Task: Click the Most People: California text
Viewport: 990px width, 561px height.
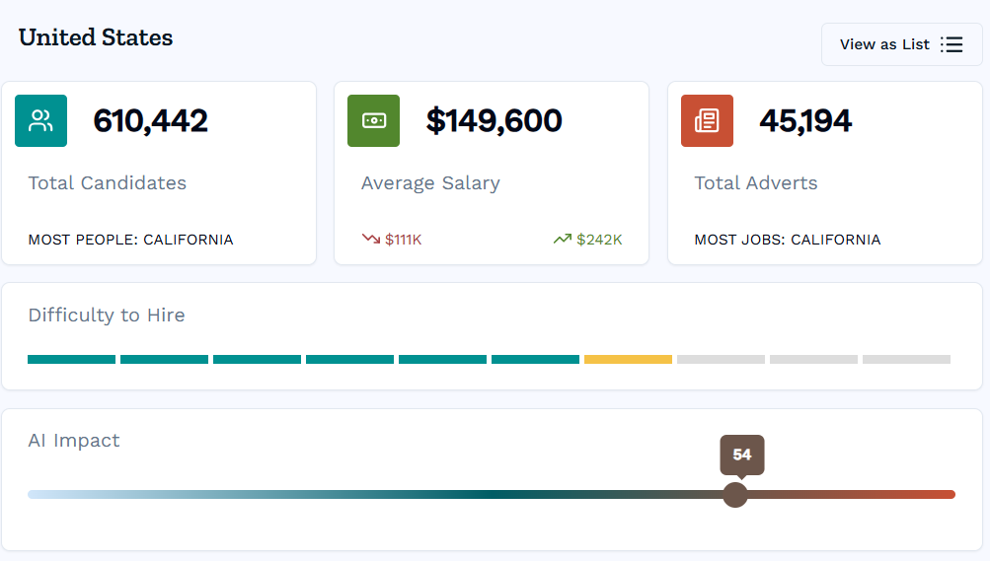Action: click(131, 240)
